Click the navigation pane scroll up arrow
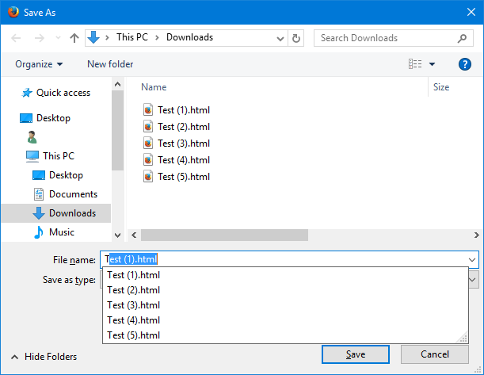Image resolution: width=484 pixels, height=375 pixels. [x=117, y=84]
